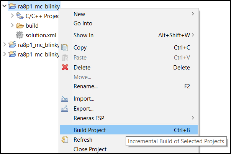Click the Refresh icon in context menu
This screenshot has height=154, width=231.
pyautogui.click(x=65, y=139)
